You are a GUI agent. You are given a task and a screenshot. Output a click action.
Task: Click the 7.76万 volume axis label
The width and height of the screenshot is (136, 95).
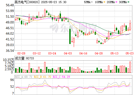point(9,63)
